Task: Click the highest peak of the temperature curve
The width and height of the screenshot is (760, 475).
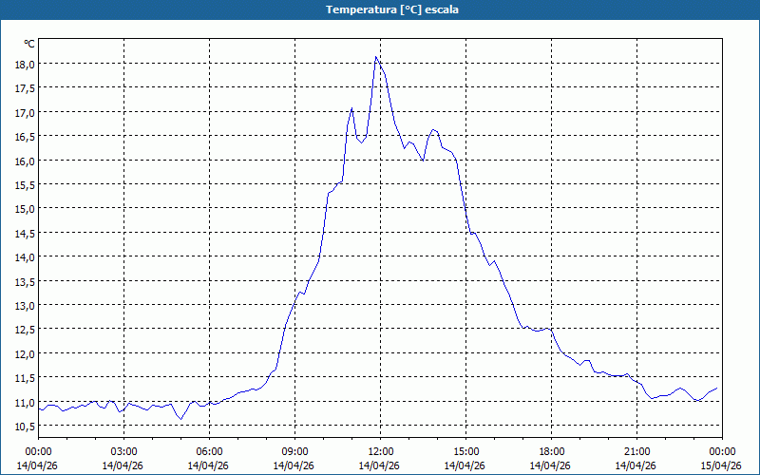Action: click(x=376, y=57)
